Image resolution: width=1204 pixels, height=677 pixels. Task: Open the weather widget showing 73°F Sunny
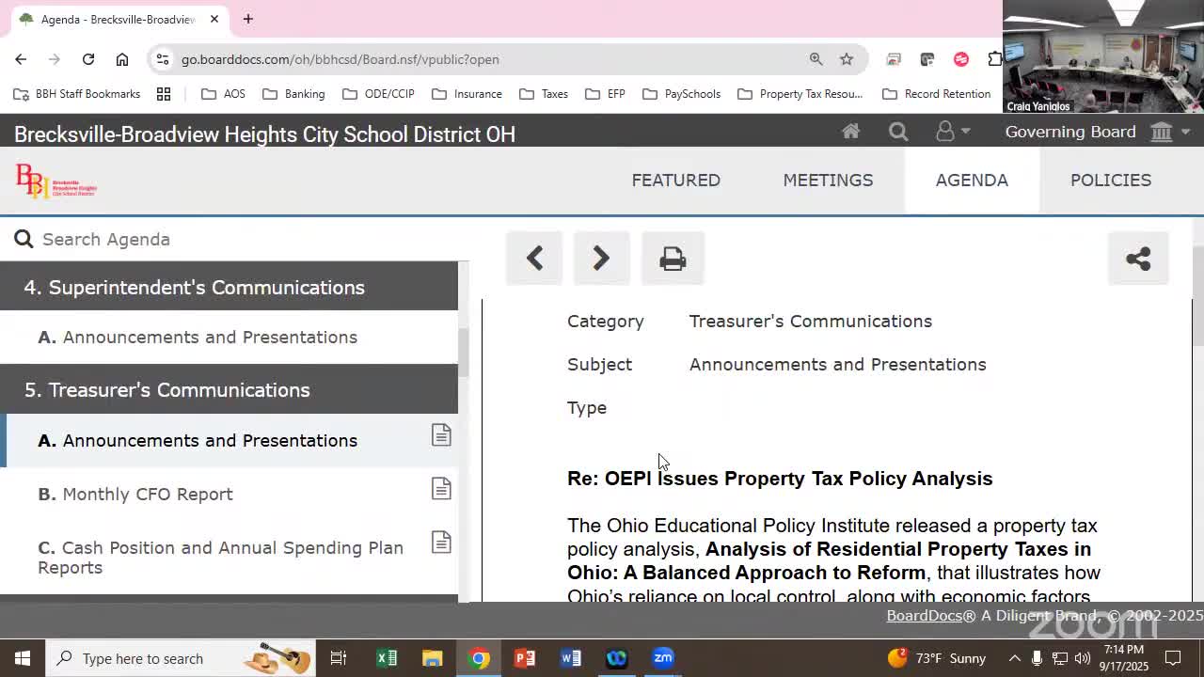coord(937,658)
